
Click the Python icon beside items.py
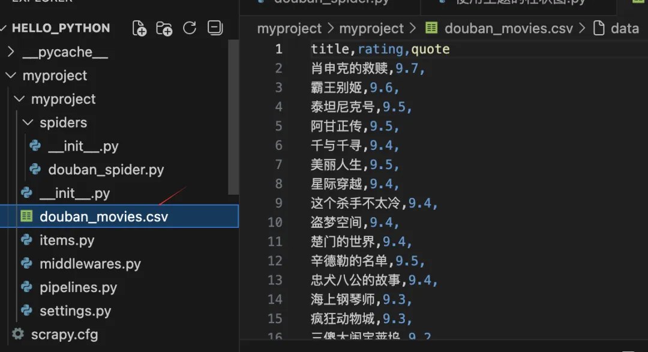26,240
